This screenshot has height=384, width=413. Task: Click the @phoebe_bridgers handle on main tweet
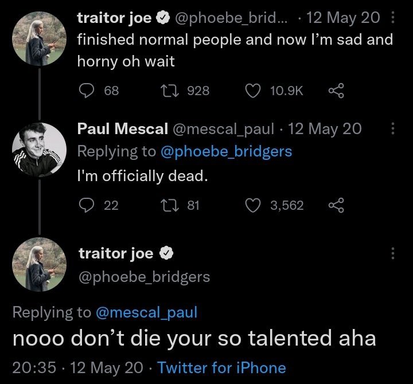143,277
